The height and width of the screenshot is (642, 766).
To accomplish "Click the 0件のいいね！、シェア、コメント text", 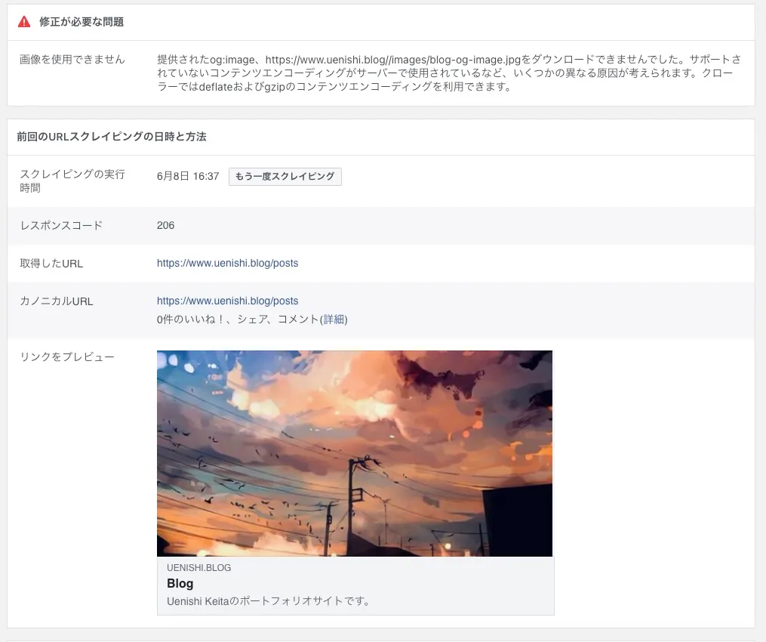I will click(238, 319).
